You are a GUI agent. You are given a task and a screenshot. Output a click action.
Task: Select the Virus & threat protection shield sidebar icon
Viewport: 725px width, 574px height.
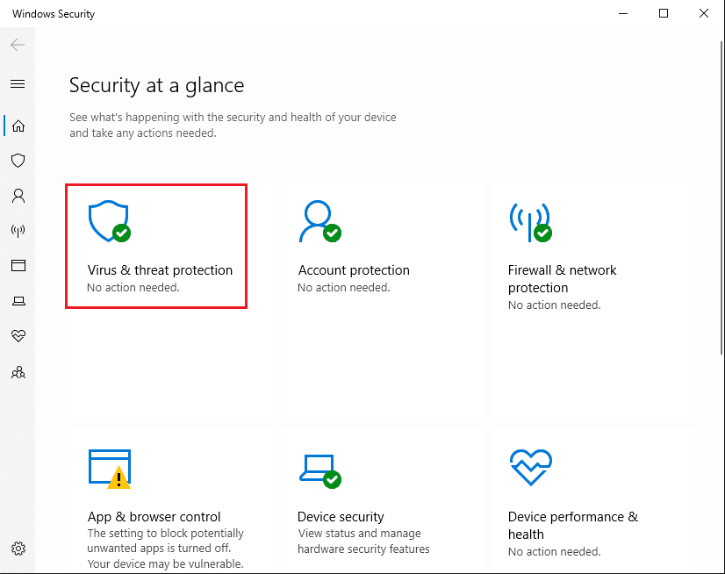point(18,161)
